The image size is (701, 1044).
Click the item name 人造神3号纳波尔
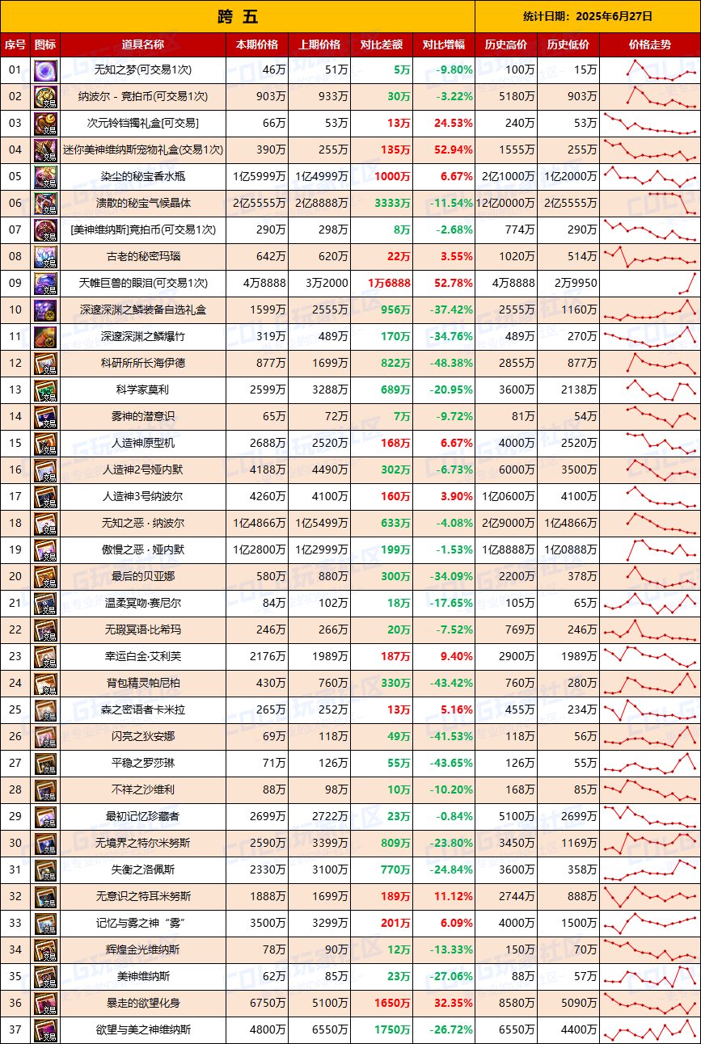(x=141, y=497)
